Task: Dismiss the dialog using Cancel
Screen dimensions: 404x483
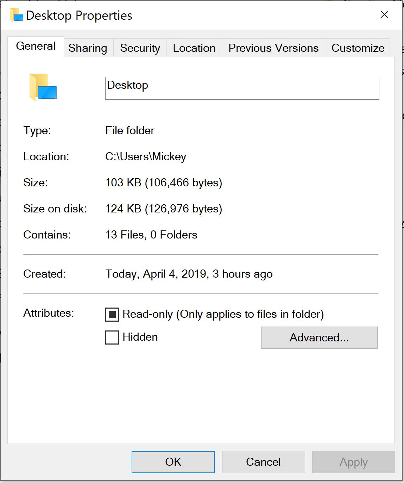Action: [x=263, y=462]
